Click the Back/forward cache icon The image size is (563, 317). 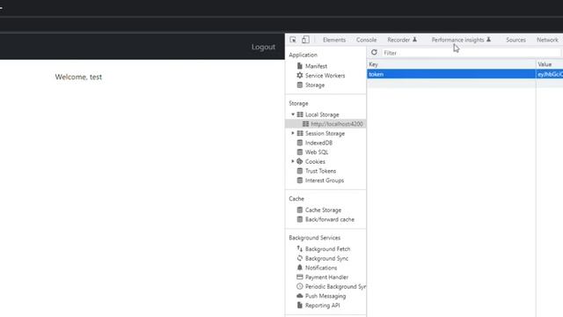click(x=300, y=219)
